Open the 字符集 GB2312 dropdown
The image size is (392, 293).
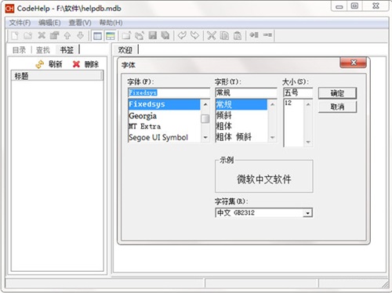pyautogui.click(x=307, y=213)
